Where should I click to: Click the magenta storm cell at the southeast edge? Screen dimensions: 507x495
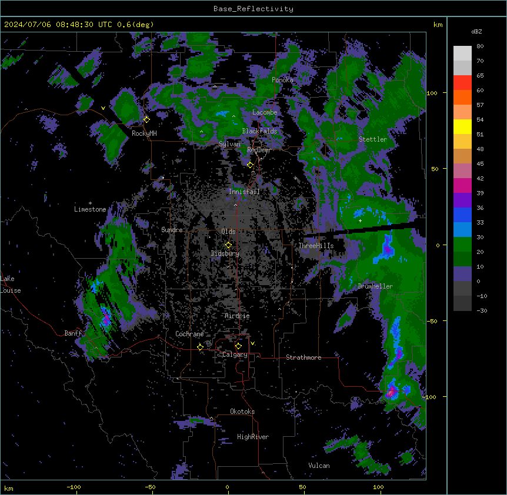(391, 392)
